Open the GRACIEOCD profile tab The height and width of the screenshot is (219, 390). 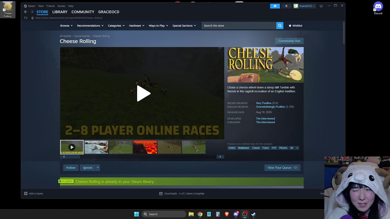click(x=109, y=12)
